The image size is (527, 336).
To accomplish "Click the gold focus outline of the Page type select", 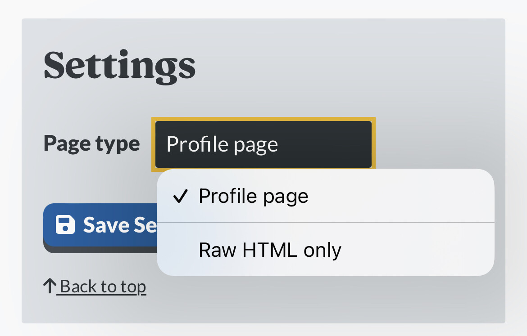I will pyautogui.click(x=263, y=119).
